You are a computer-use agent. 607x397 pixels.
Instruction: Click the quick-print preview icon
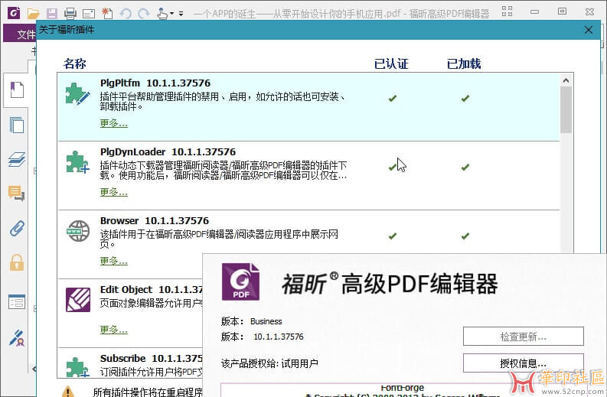tap(89, 14)
